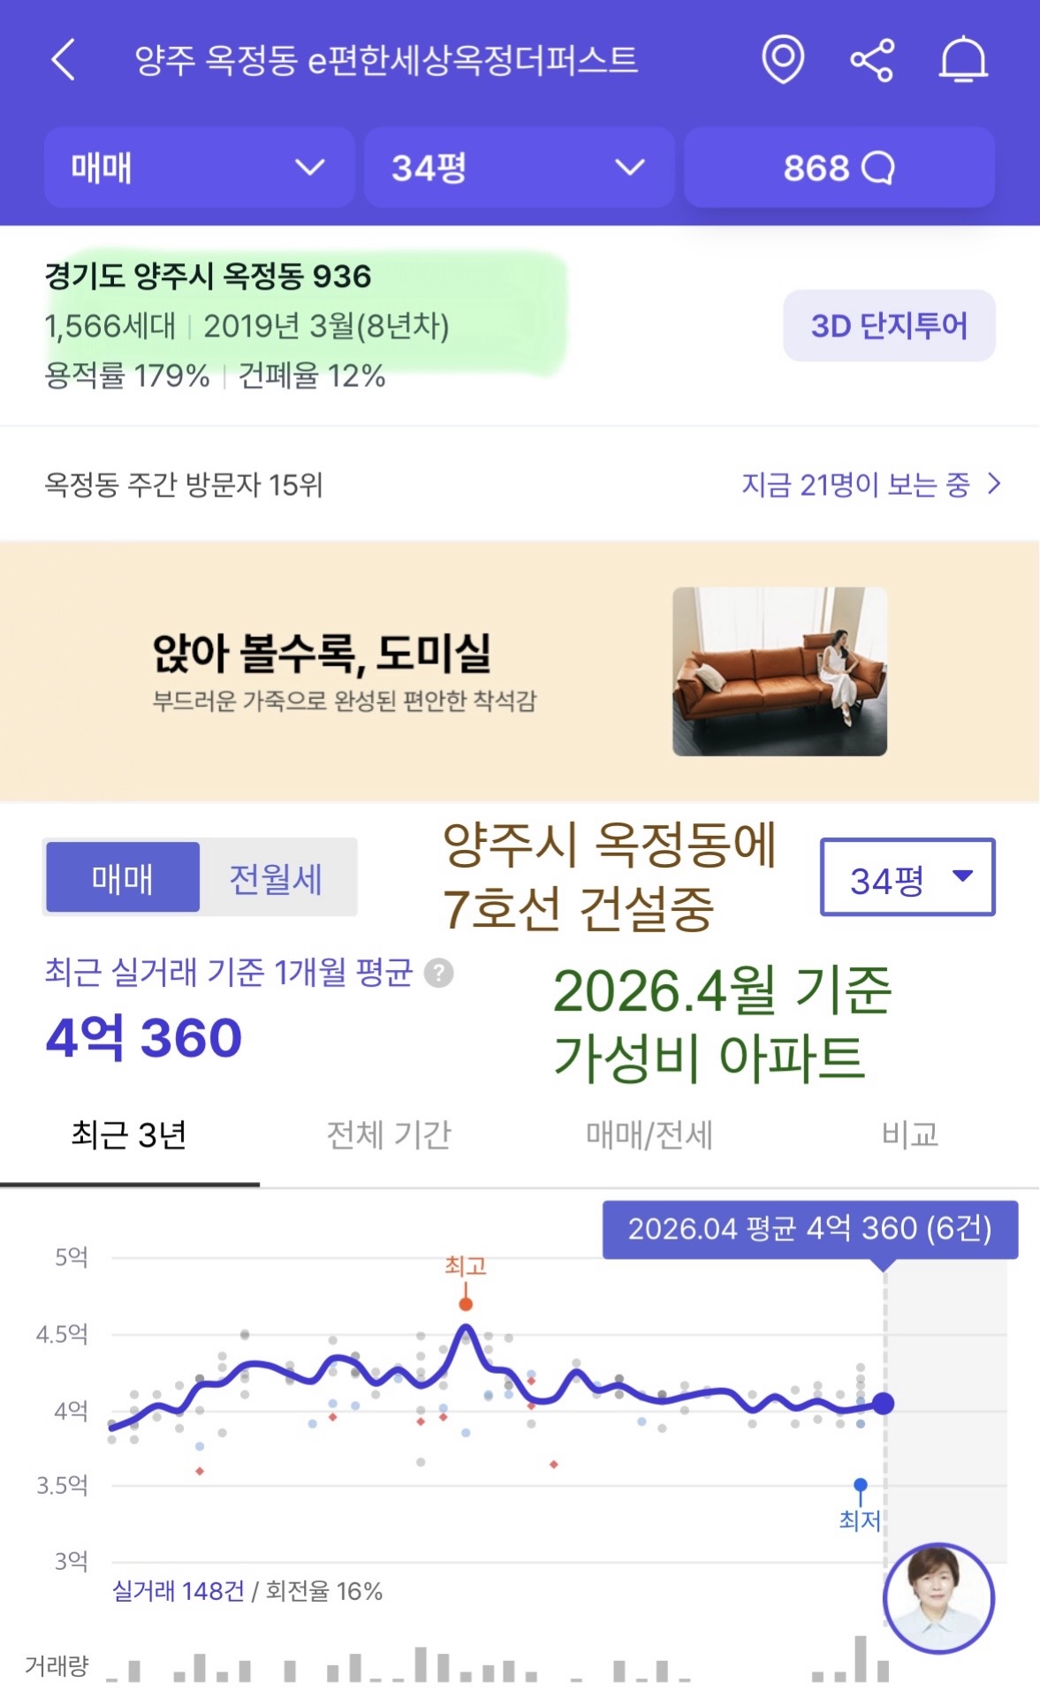1040x1698 pixels.
Task: Open the map location pin icon
Action: pos(783,60)
